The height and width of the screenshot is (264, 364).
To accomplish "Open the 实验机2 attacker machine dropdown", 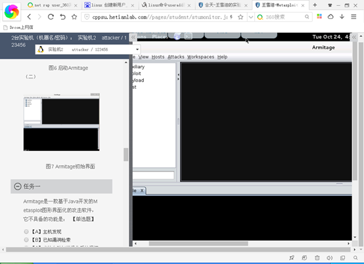I will point(88,49).
